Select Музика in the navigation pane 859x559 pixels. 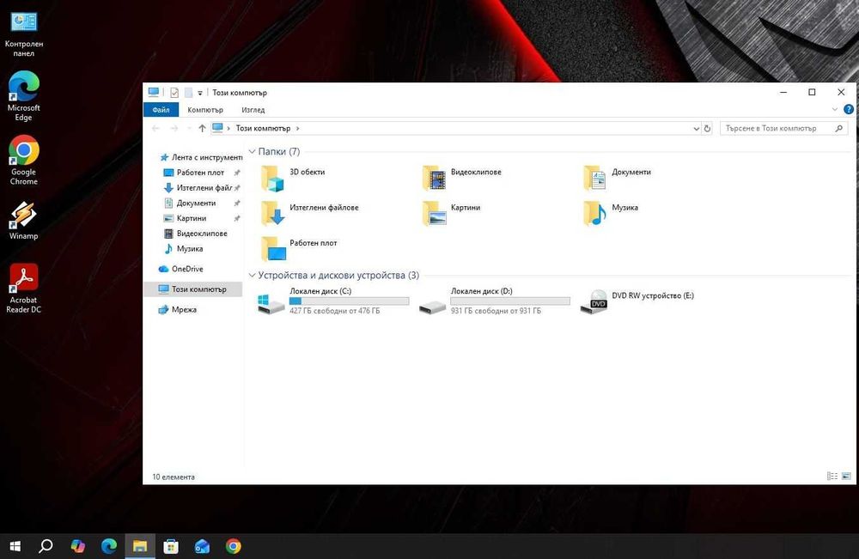[x=184, y=248]
